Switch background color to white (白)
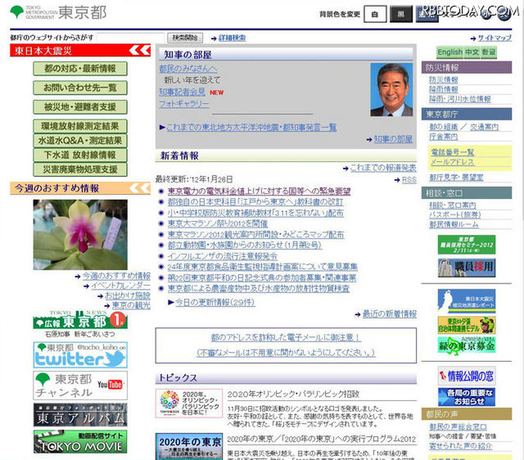Screen dimensions: 524x460 point(375,14)
